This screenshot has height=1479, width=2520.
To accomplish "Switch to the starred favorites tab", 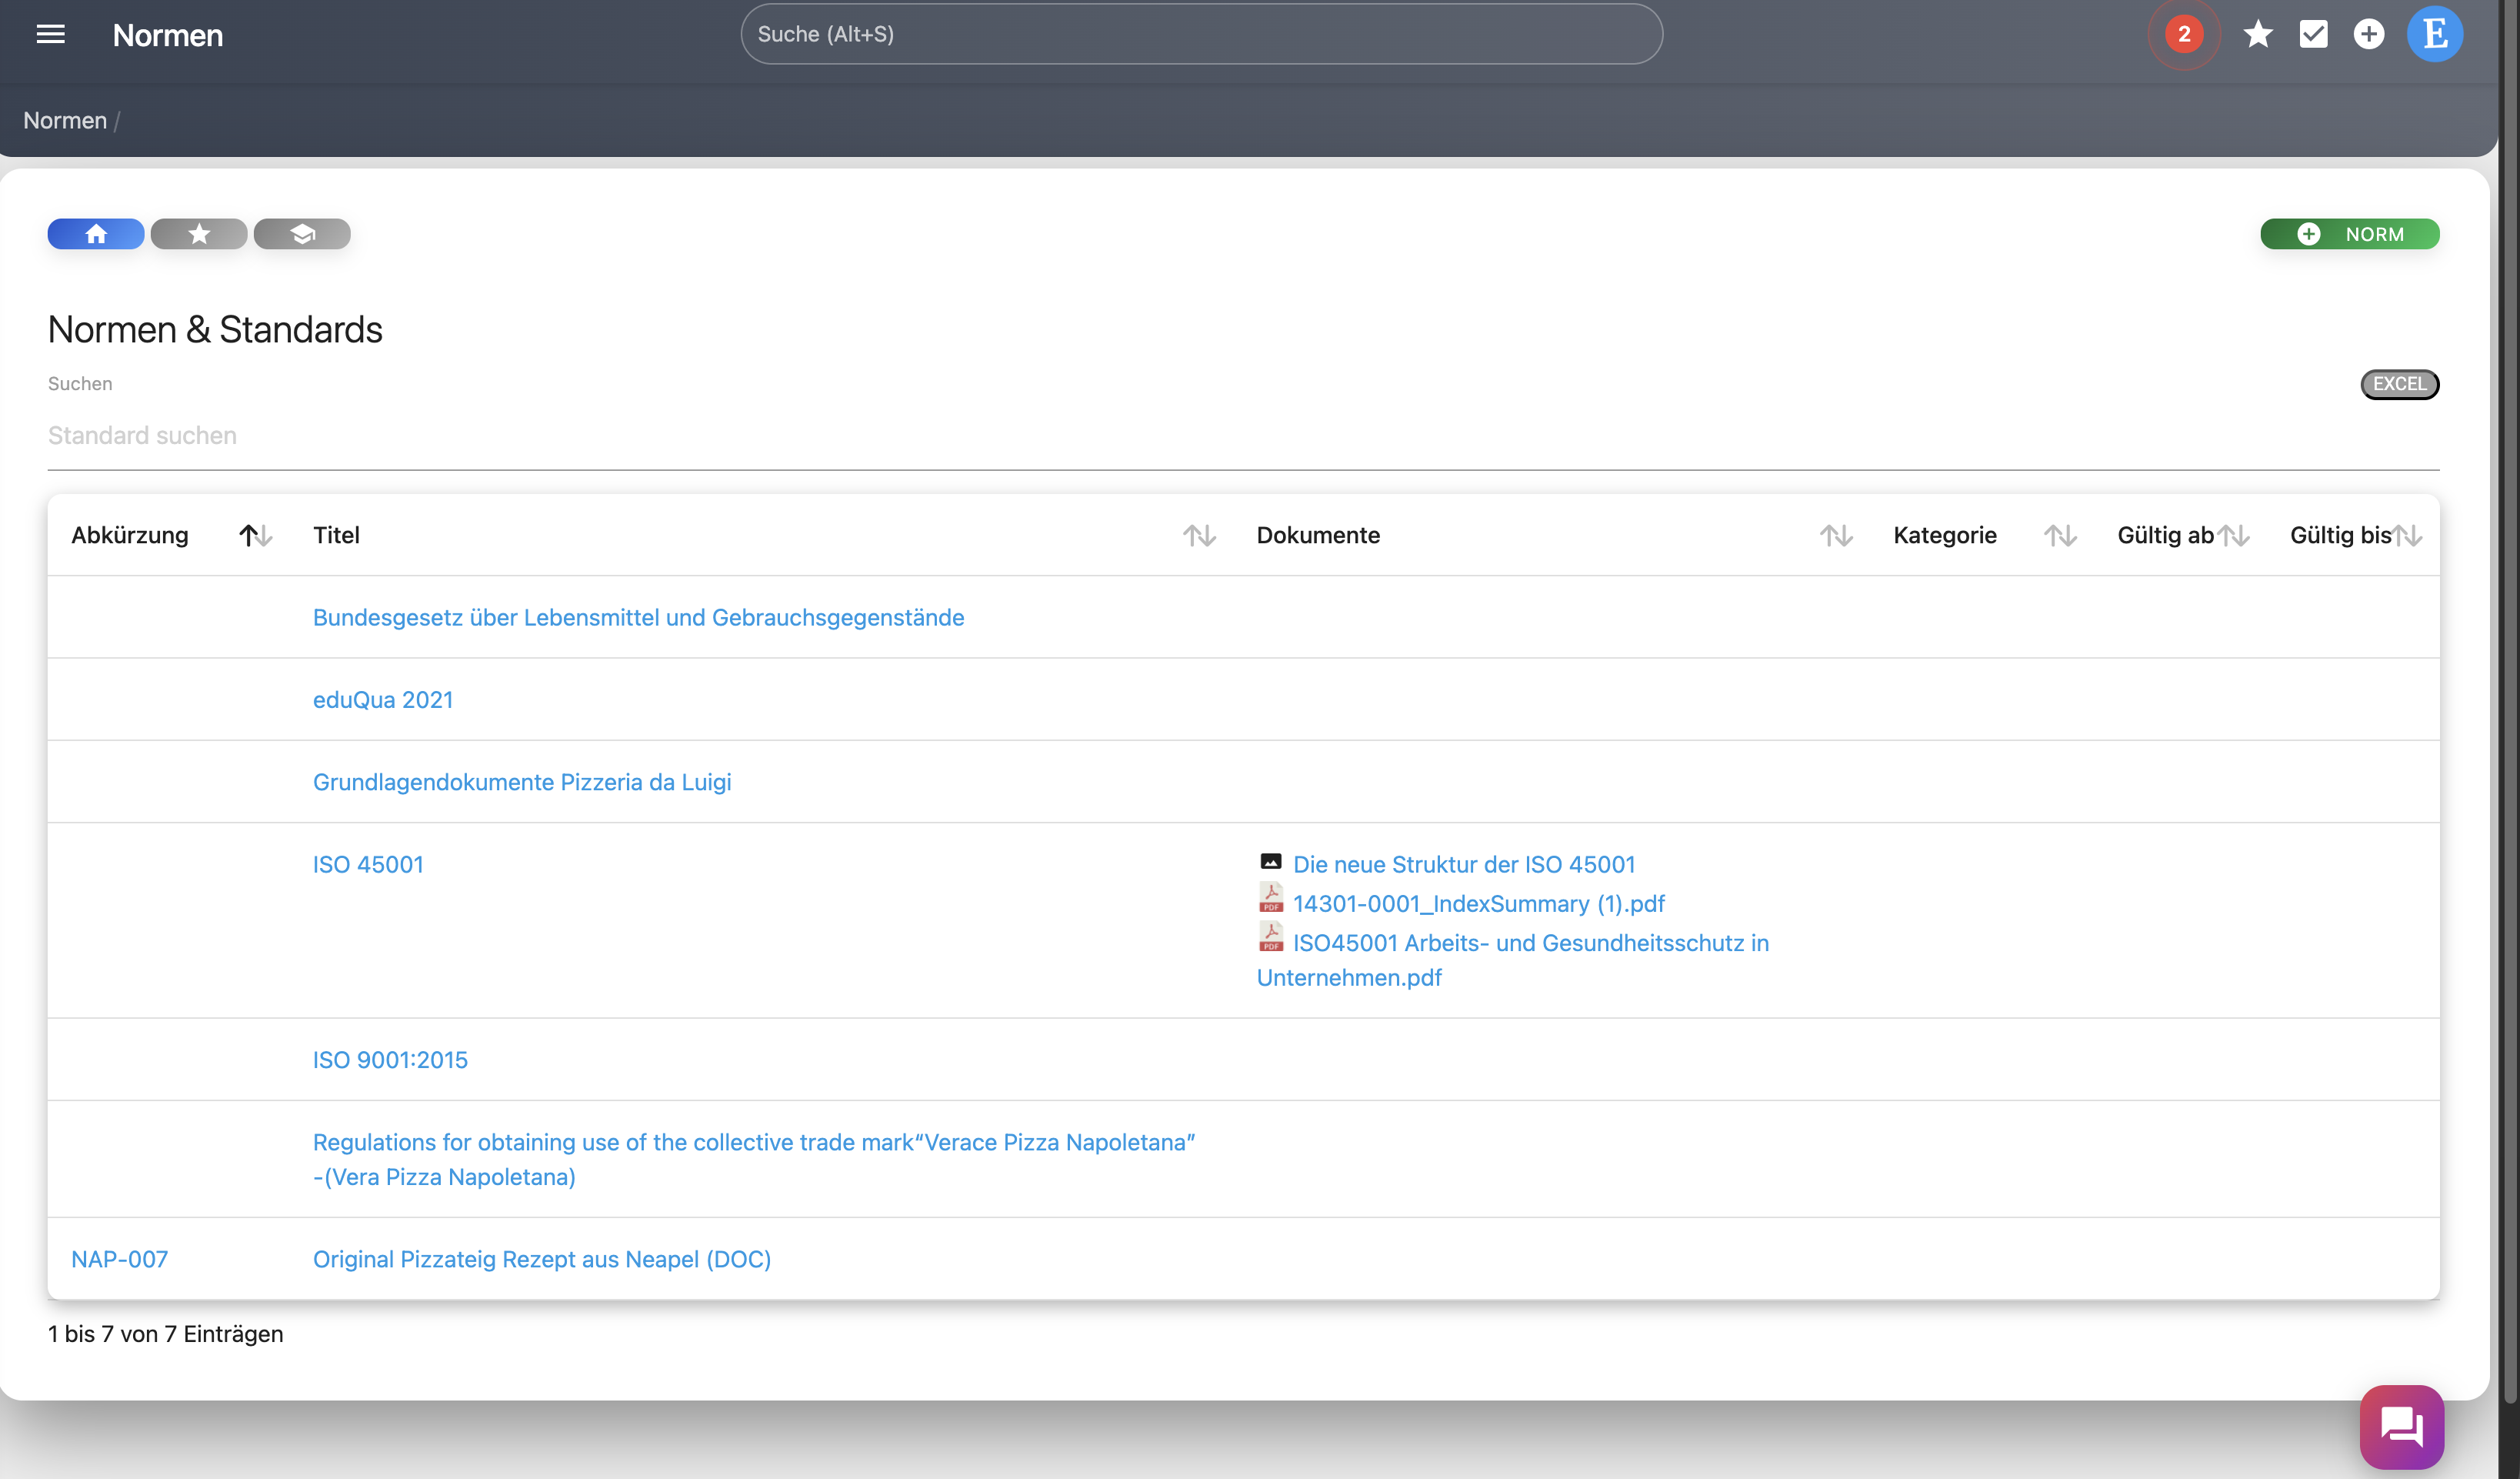I will point(199,234).
